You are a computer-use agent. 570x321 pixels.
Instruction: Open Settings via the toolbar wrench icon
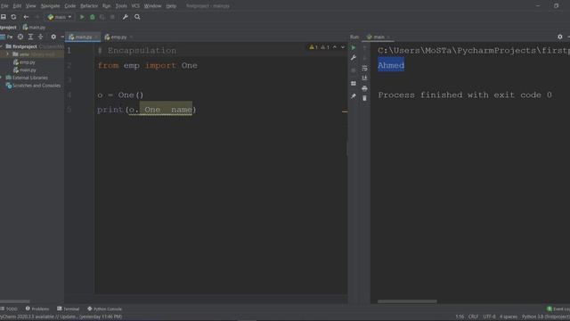125,17
